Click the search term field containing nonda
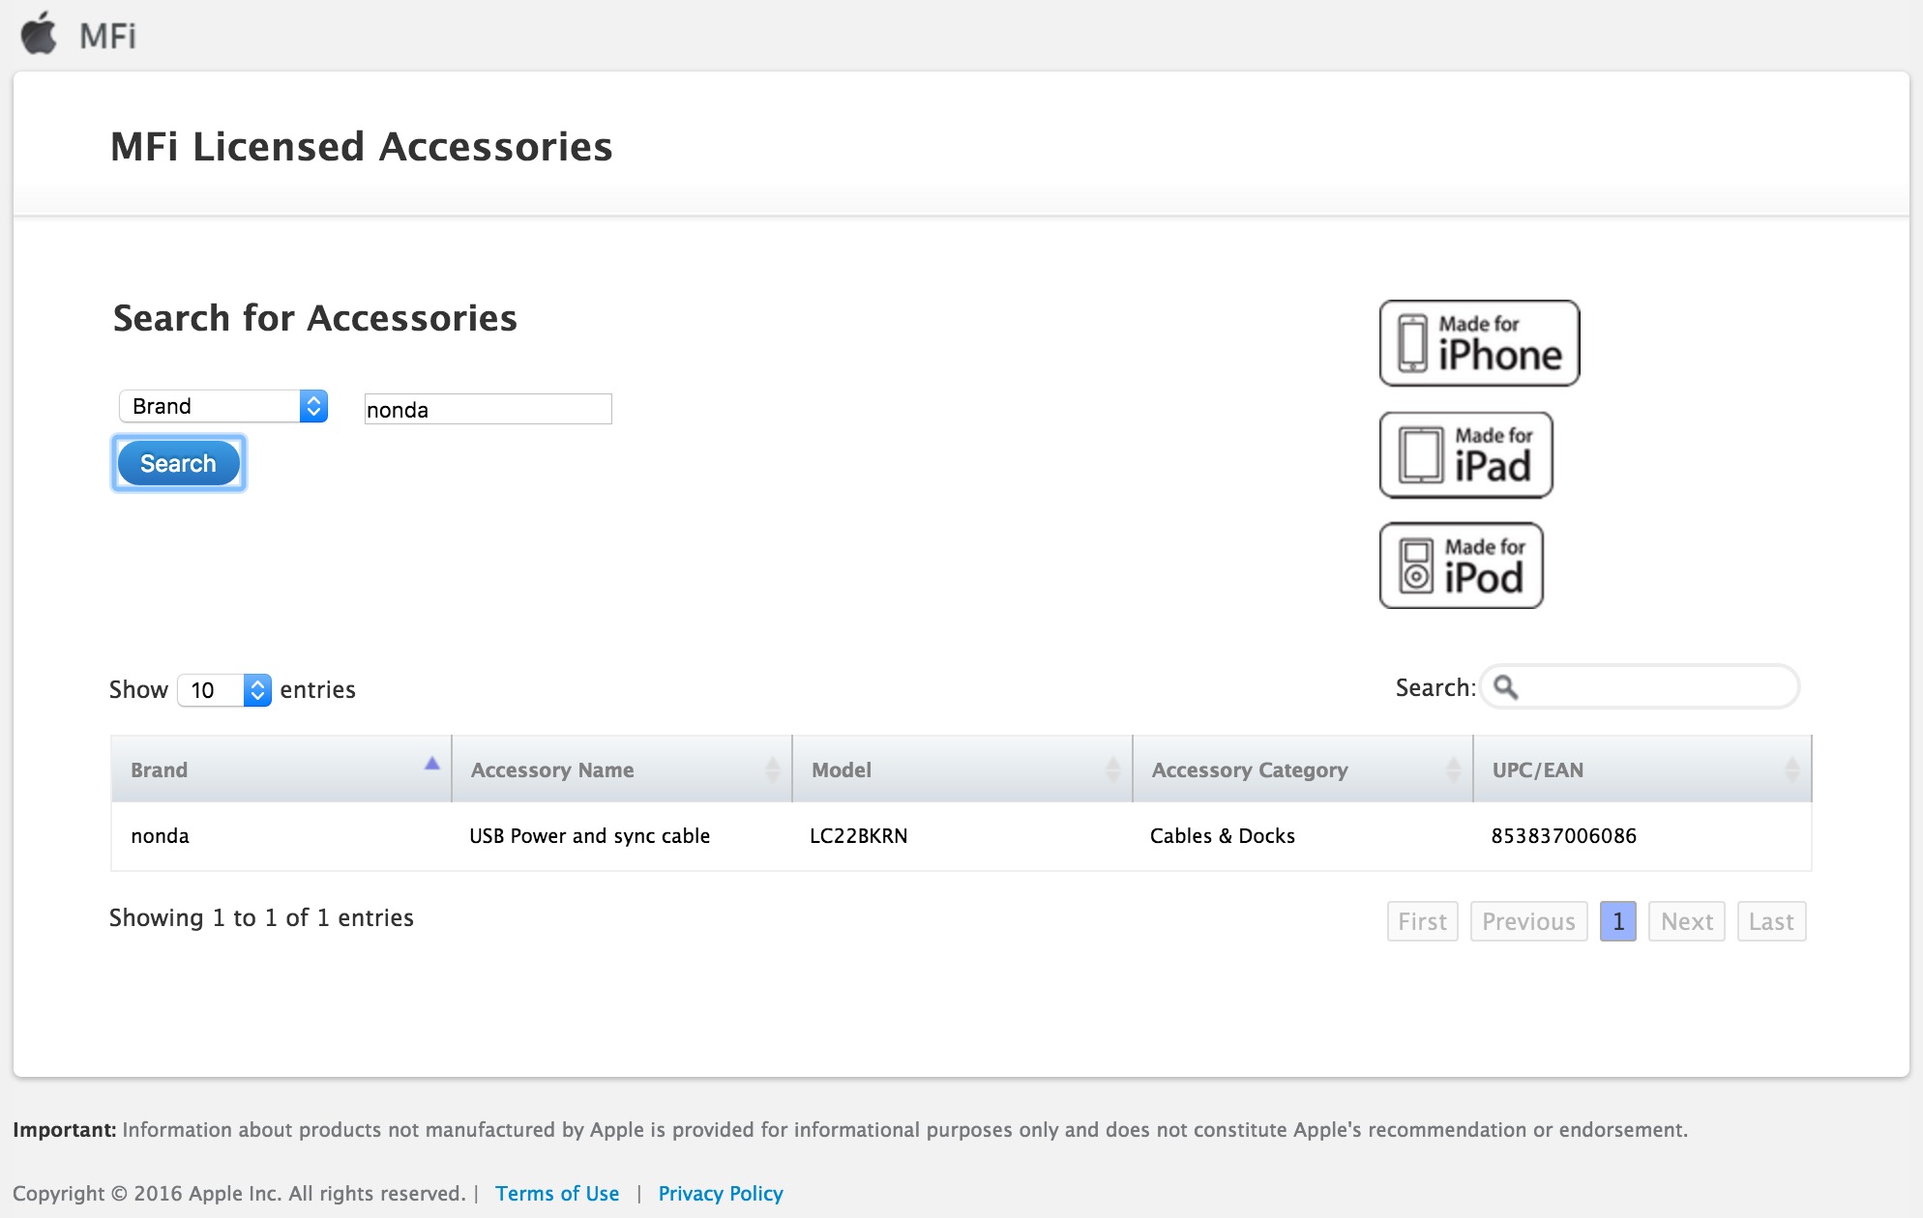Viewport: 1923px width, 1218px height. click(488, 409)
